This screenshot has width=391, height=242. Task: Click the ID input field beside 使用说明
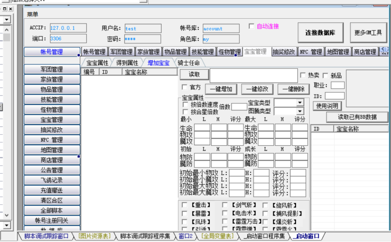point(334,96)
